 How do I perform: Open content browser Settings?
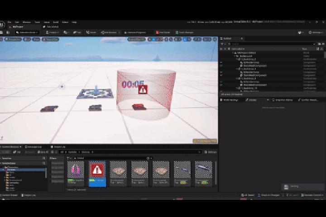211,152
